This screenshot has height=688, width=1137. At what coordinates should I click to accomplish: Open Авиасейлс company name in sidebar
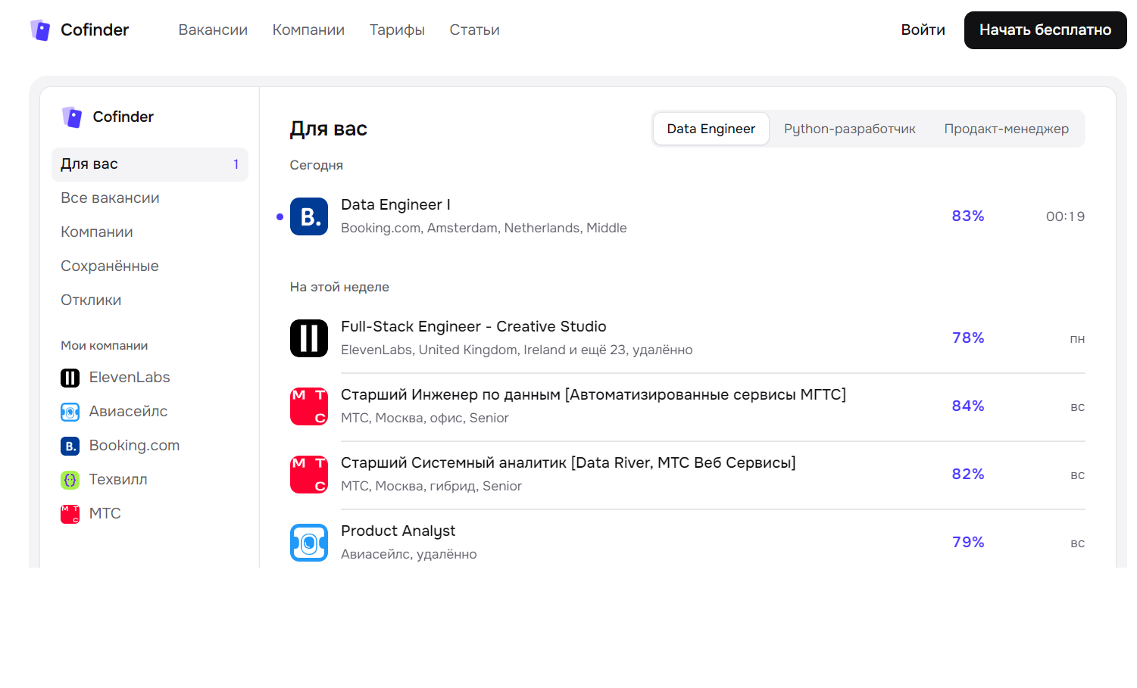tap(128, 411)
